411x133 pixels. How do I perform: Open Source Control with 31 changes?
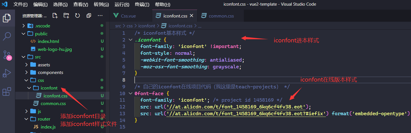(7, 55)
